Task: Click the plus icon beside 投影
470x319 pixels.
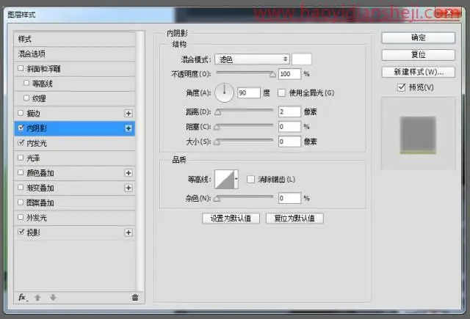Action: pos(129,232)
